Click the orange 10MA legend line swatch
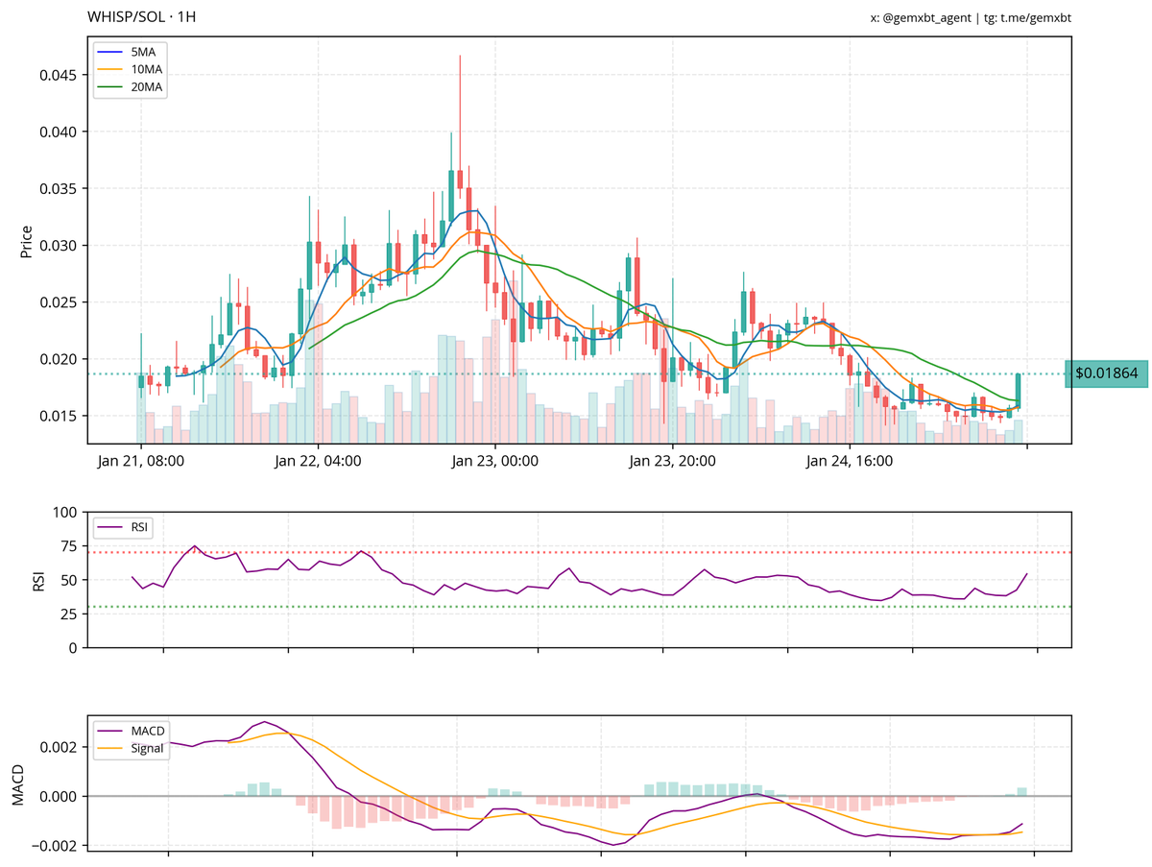The image size is (1152, 867). click(x=109, y=69)
